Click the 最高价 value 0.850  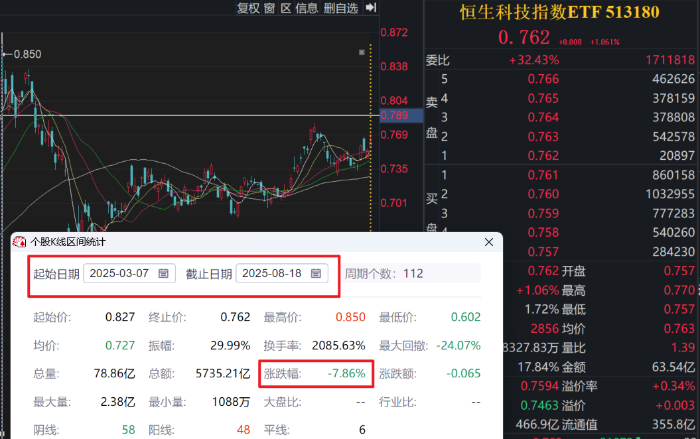[x=350, y=317]
